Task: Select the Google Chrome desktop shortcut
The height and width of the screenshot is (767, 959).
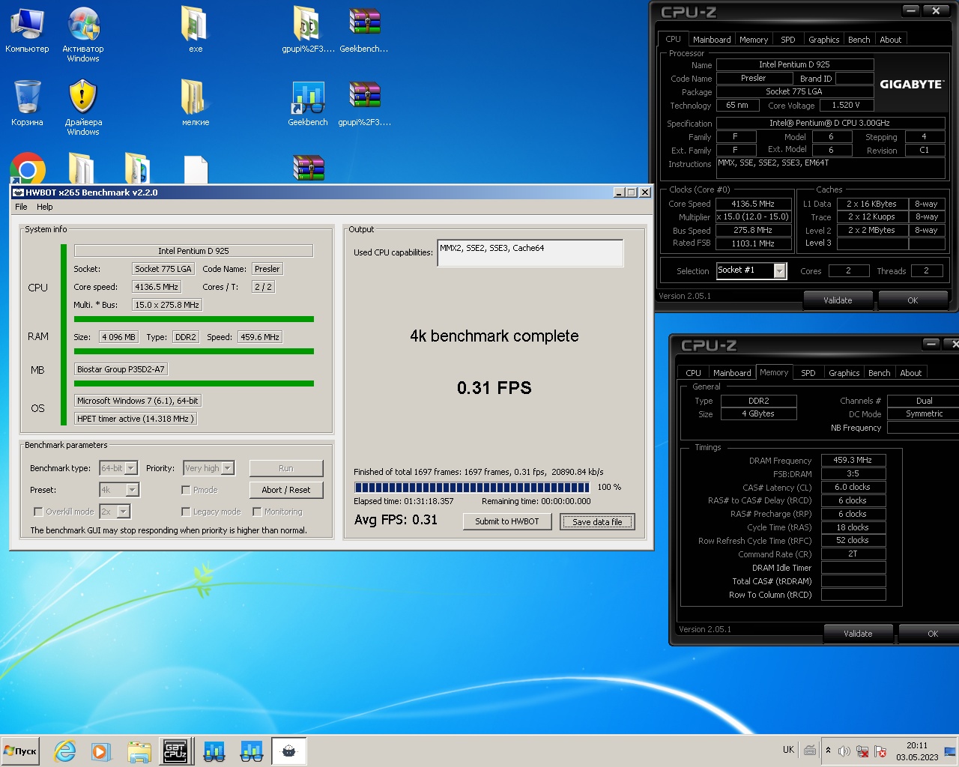Action: point(28,169)
